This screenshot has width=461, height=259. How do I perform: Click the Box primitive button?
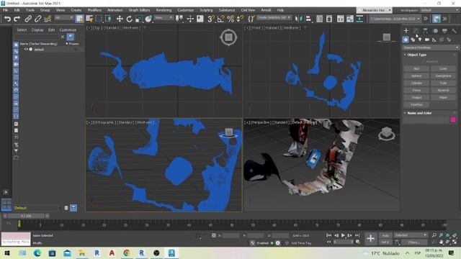pos(416,69)
